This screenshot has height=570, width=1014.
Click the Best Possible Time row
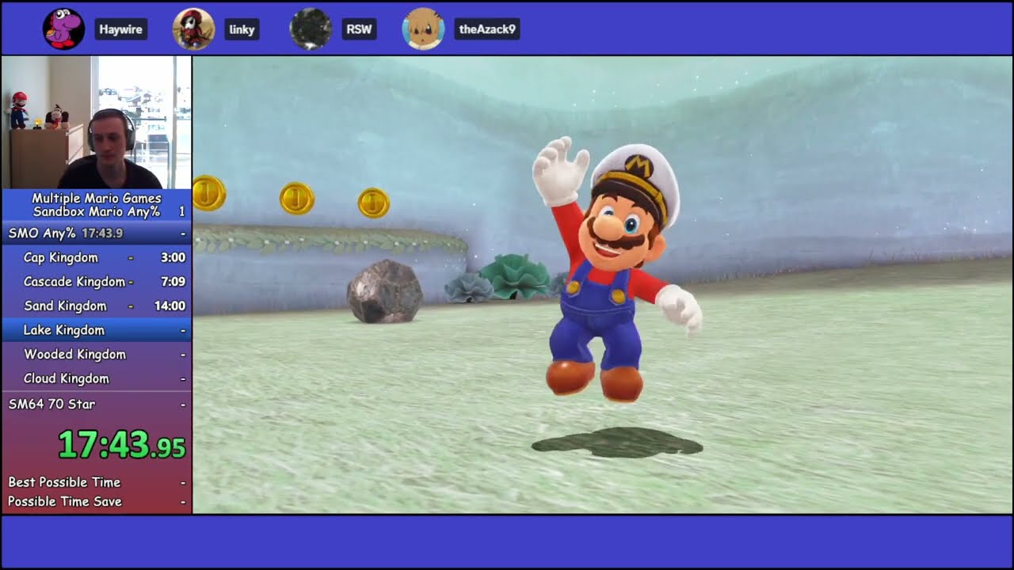tap(96, 482)
